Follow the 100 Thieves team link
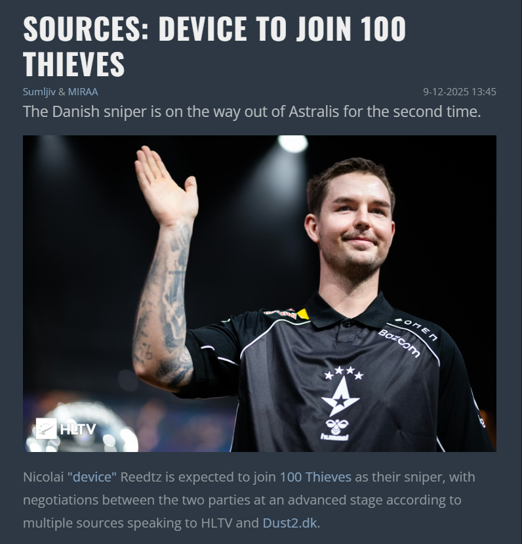Screen dimensions: 522x544 click(315, 477)
